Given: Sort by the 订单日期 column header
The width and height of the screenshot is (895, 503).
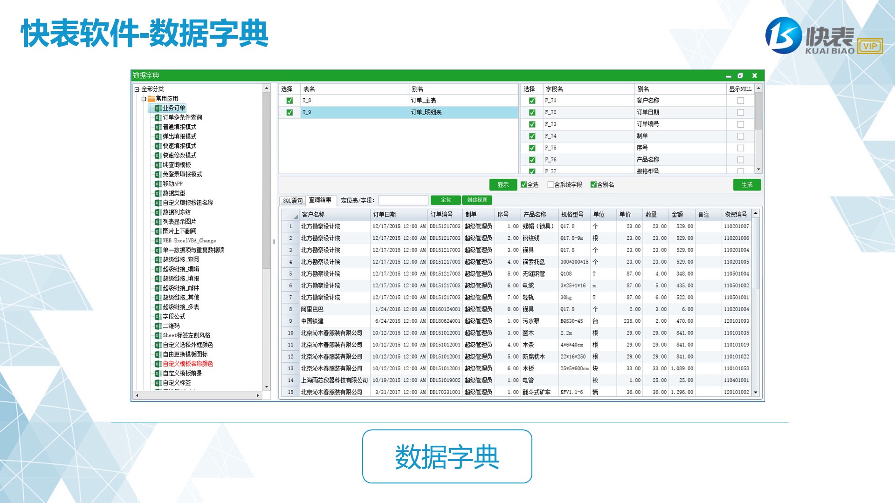Looking at the screenshot, I should point(399,215).
